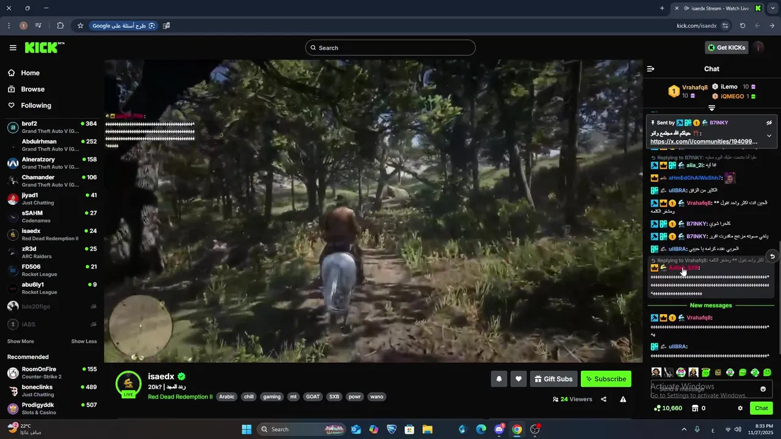Viewport: 781px width, 439px height.
Task: Click Vrahafq8 in the gift leaderboard
Action: 695,88
